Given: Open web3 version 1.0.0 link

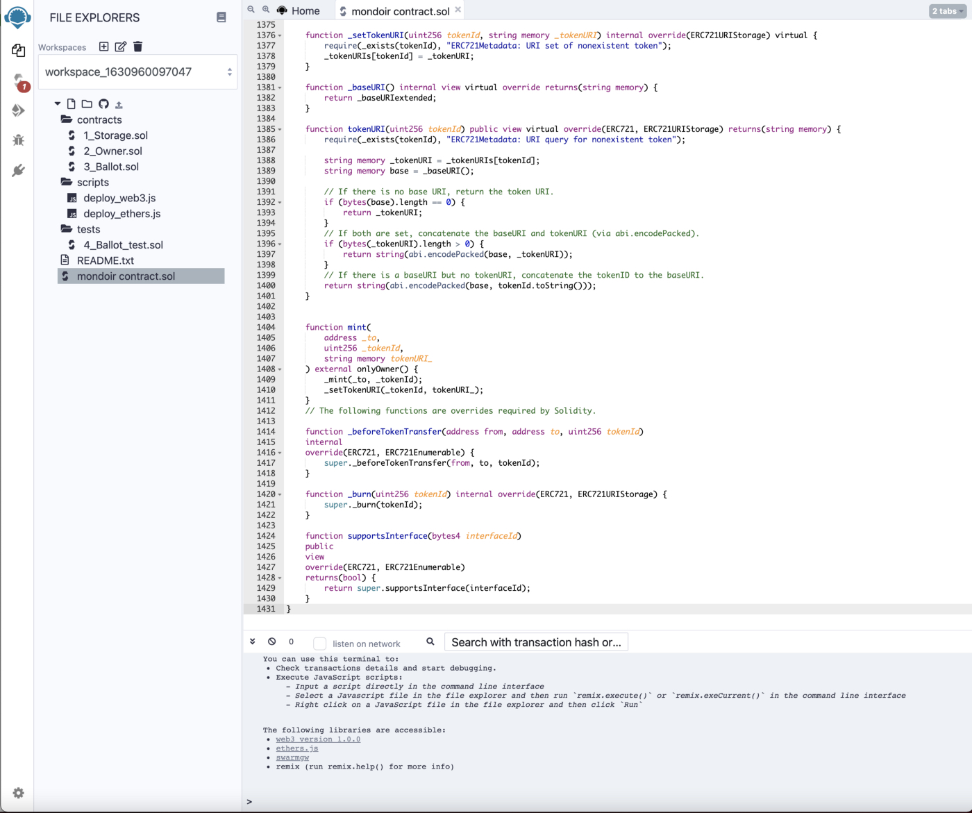Looking at the screenshot, I should [318, 739].
